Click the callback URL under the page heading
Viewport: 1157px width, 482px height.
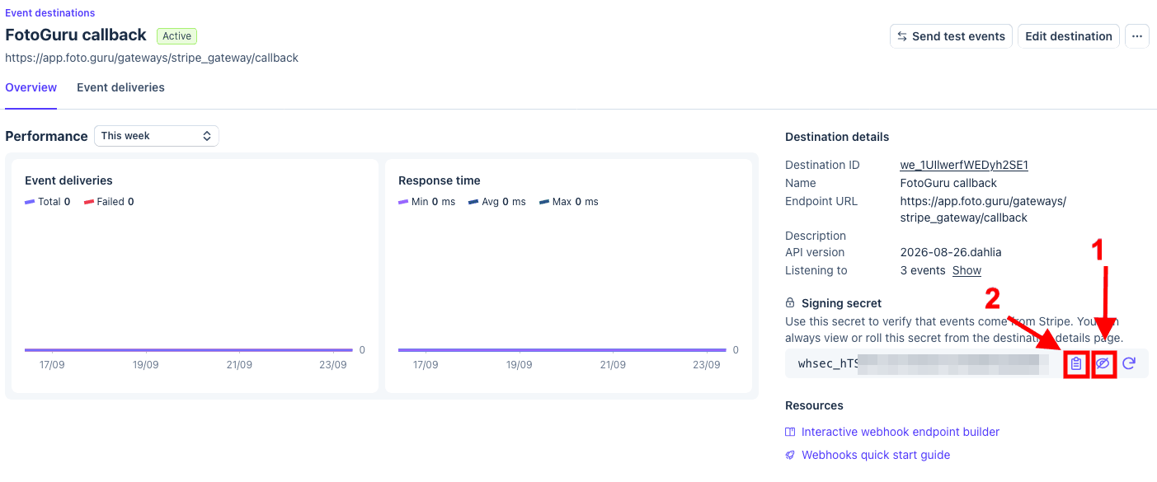(x=152, y=58)
